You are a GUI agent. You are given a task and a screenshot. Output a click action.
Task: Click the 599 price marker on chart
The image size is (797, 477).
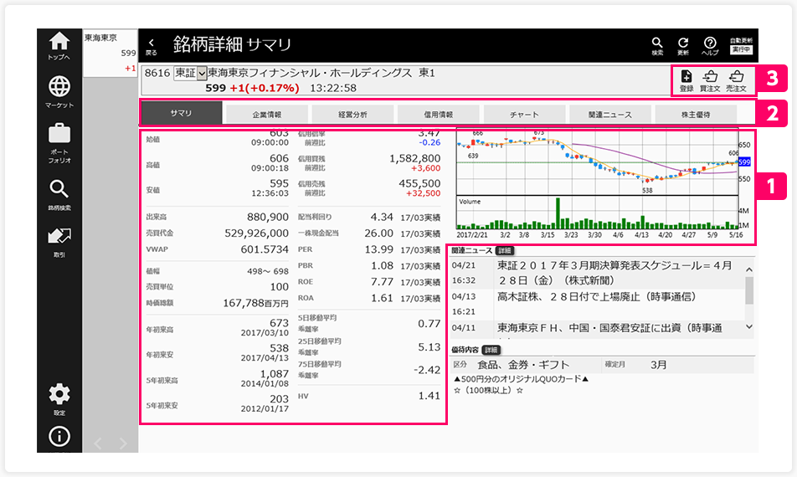[744, 162]
